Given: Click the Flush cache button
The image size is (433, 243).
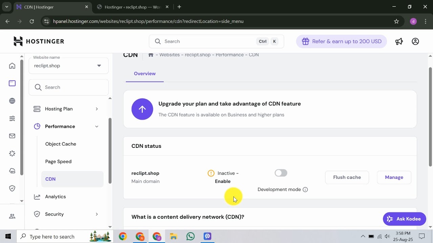Looking at the screenshot, I should [x=347, y=177].
